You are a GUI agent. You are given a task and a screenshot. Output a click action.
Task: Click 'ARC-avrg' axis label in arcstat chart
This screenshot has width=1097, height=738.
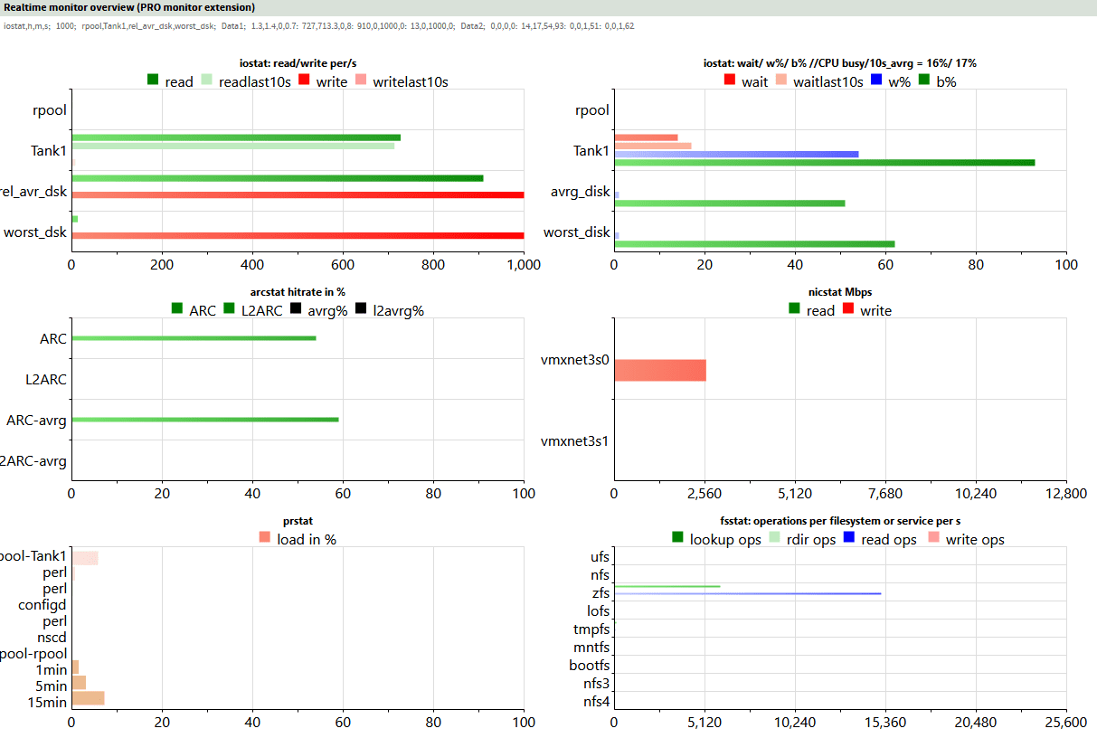[37, 421]
